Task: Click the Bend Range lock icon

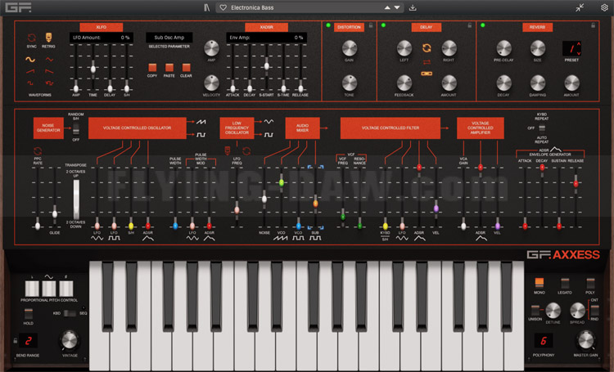Action: tap(16, 341)
